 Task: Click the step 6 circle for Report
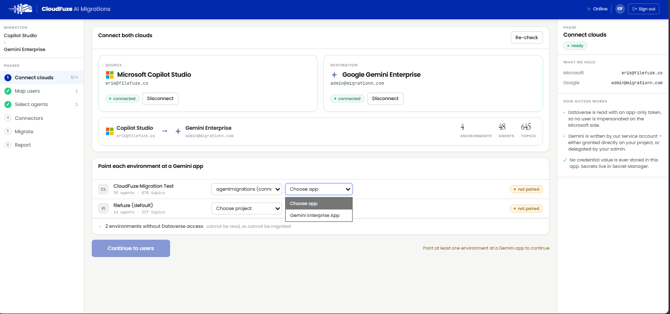pos(7,145)
